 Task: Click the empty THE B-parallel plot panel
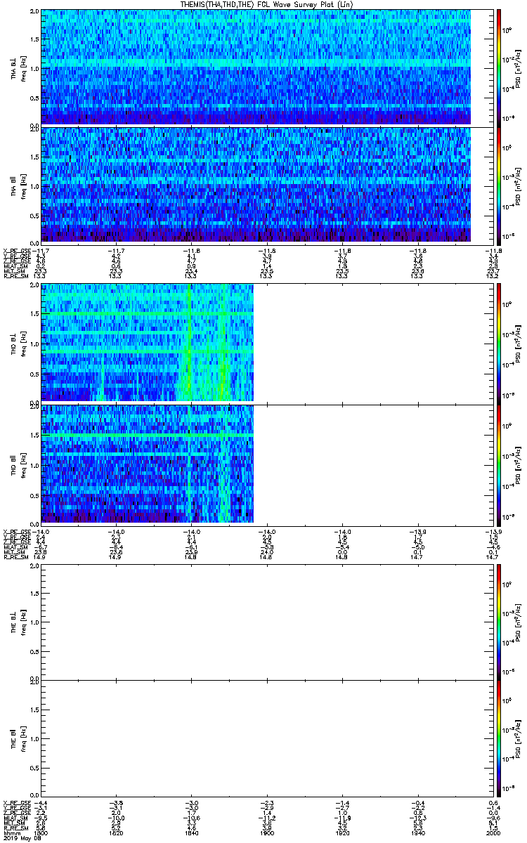point(268,738)
